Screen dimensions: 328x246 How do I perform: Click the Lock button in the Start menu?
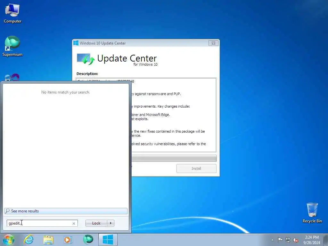coord(96,223)
